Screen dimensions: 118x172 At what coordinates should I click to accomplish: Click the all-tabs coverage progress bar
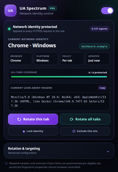click(59, 77)
